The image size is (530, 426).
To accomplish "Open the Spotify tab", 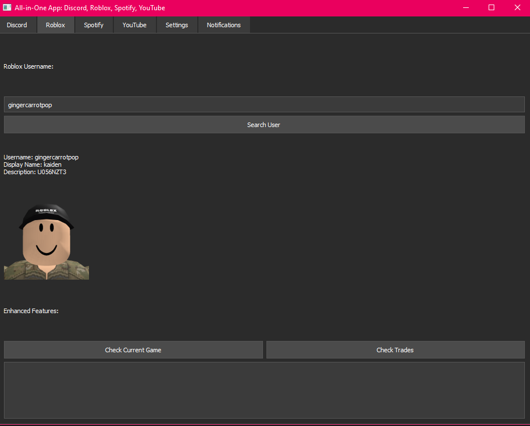I will 94,25.
